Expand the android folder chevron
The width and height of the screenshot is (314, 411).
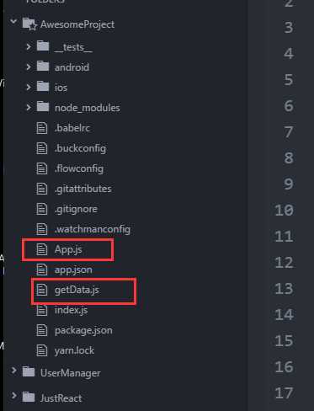click(x=29, y=67)
